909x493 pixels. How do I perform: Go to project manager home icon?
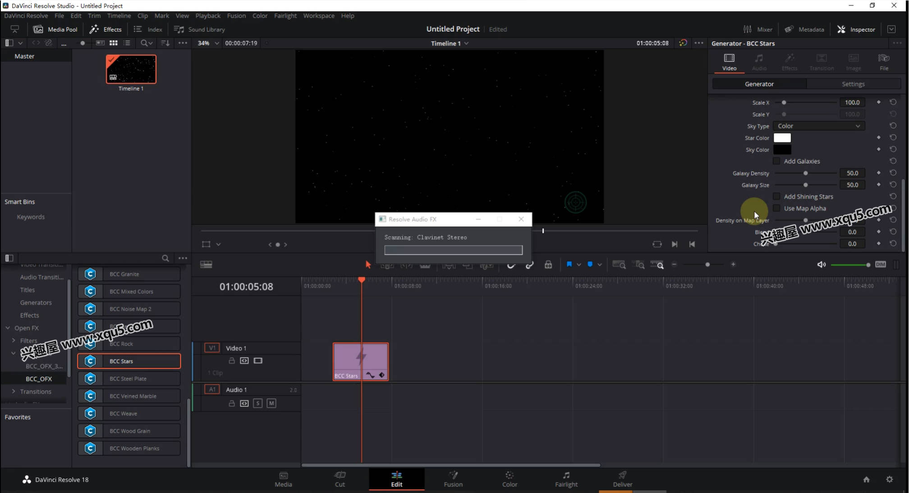click(x=866, y=479)
